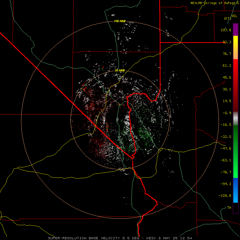
Task: Click the -78.7 scale value
Action: 226,172
